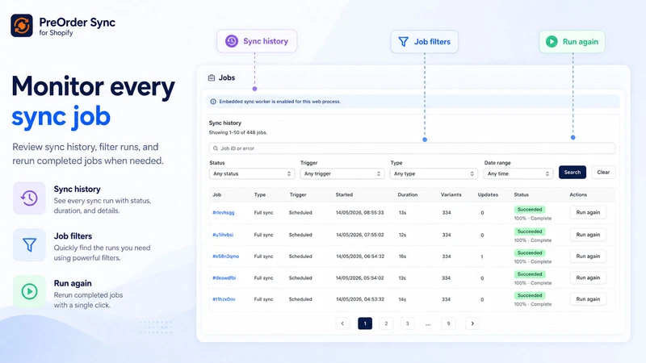Click the Started column header

point(344,194)
